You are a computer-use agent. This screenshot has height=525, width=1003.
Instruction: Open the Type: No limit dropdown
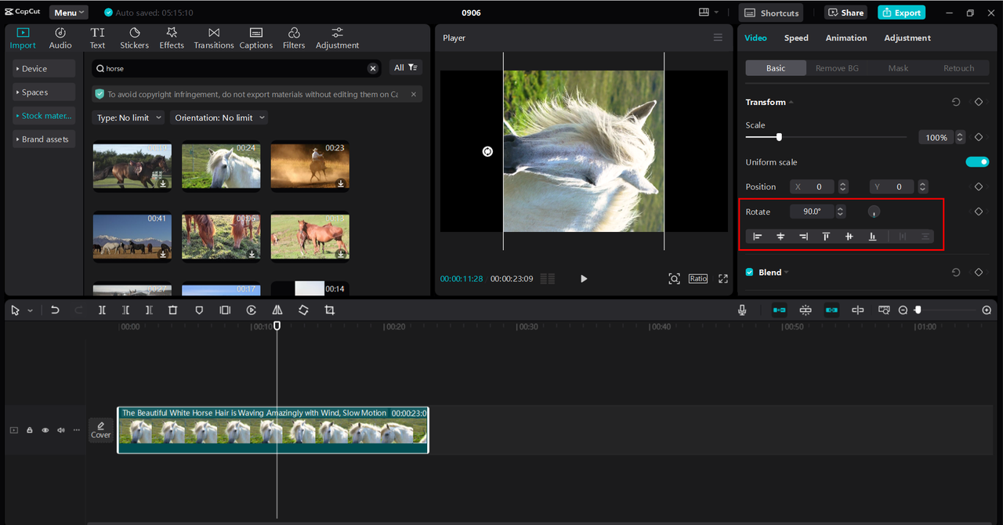129,118
